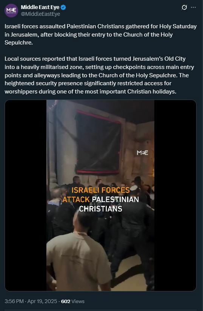Viewport: 203px width, 311px height.
Task: Click the orange ISRAELI FORCES caption text
Action: click(x=100, y=190)
